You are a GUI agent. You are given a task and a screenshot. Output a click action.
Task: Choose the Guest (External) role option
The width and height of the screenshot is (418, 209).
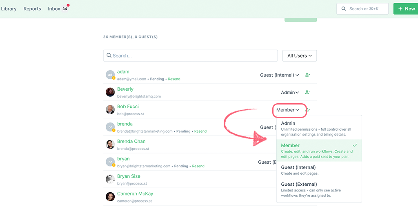(319, 190)
